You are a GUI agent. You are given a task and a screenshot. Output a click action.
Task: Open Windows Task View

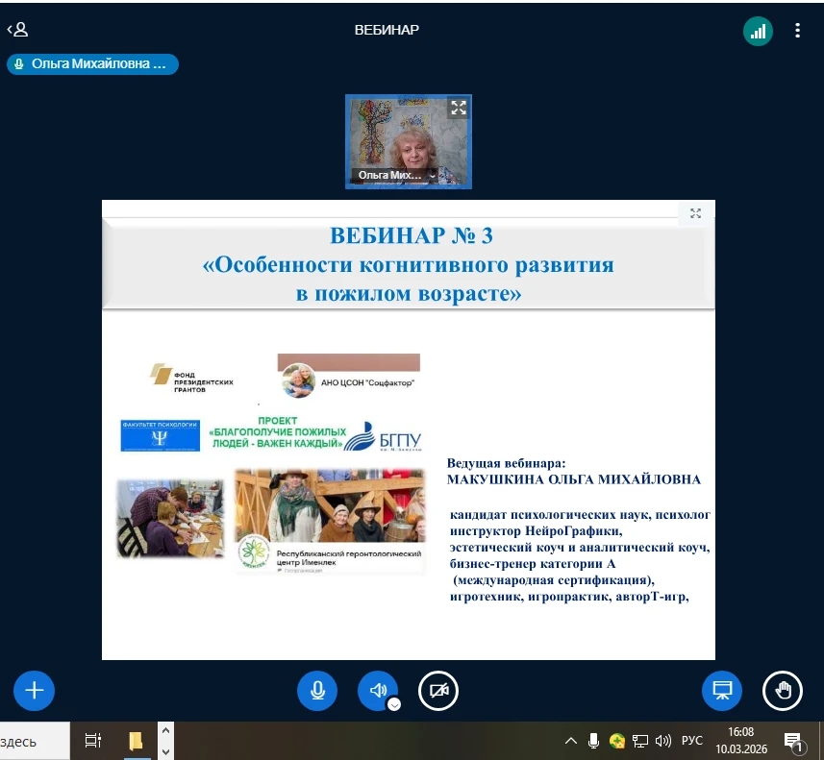pos(93,741)
